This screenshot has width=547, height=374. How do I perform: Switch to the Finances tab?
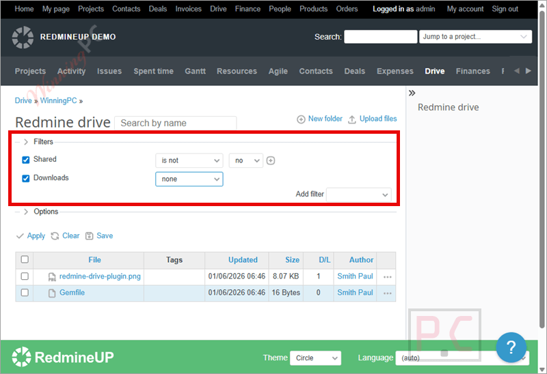(x=472, y=71)
